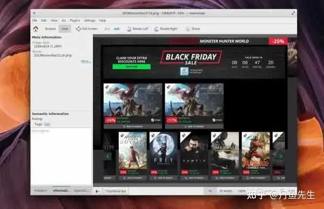The width and height of the screenshot is (324, 209).
Task: Open the Settings menu
Action: click(x=90, y=21)
